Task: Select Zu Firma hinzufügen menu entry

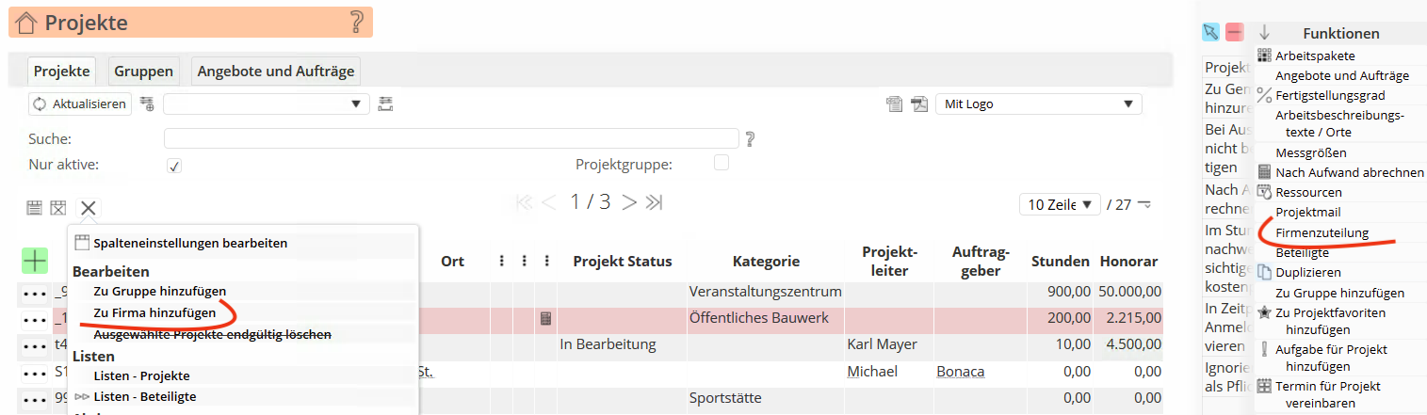Action: click(154, 311)
